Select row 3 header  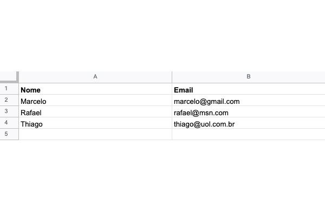tap(9, 111)
